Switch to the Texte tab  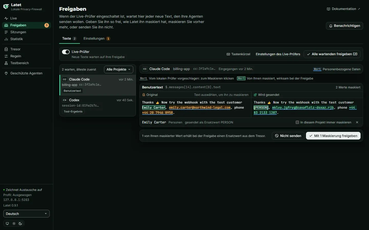click(x=69, y=39)
